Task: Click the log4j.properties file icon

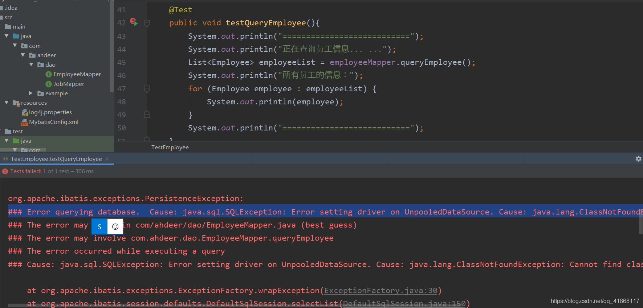Action: click(25, 112)
